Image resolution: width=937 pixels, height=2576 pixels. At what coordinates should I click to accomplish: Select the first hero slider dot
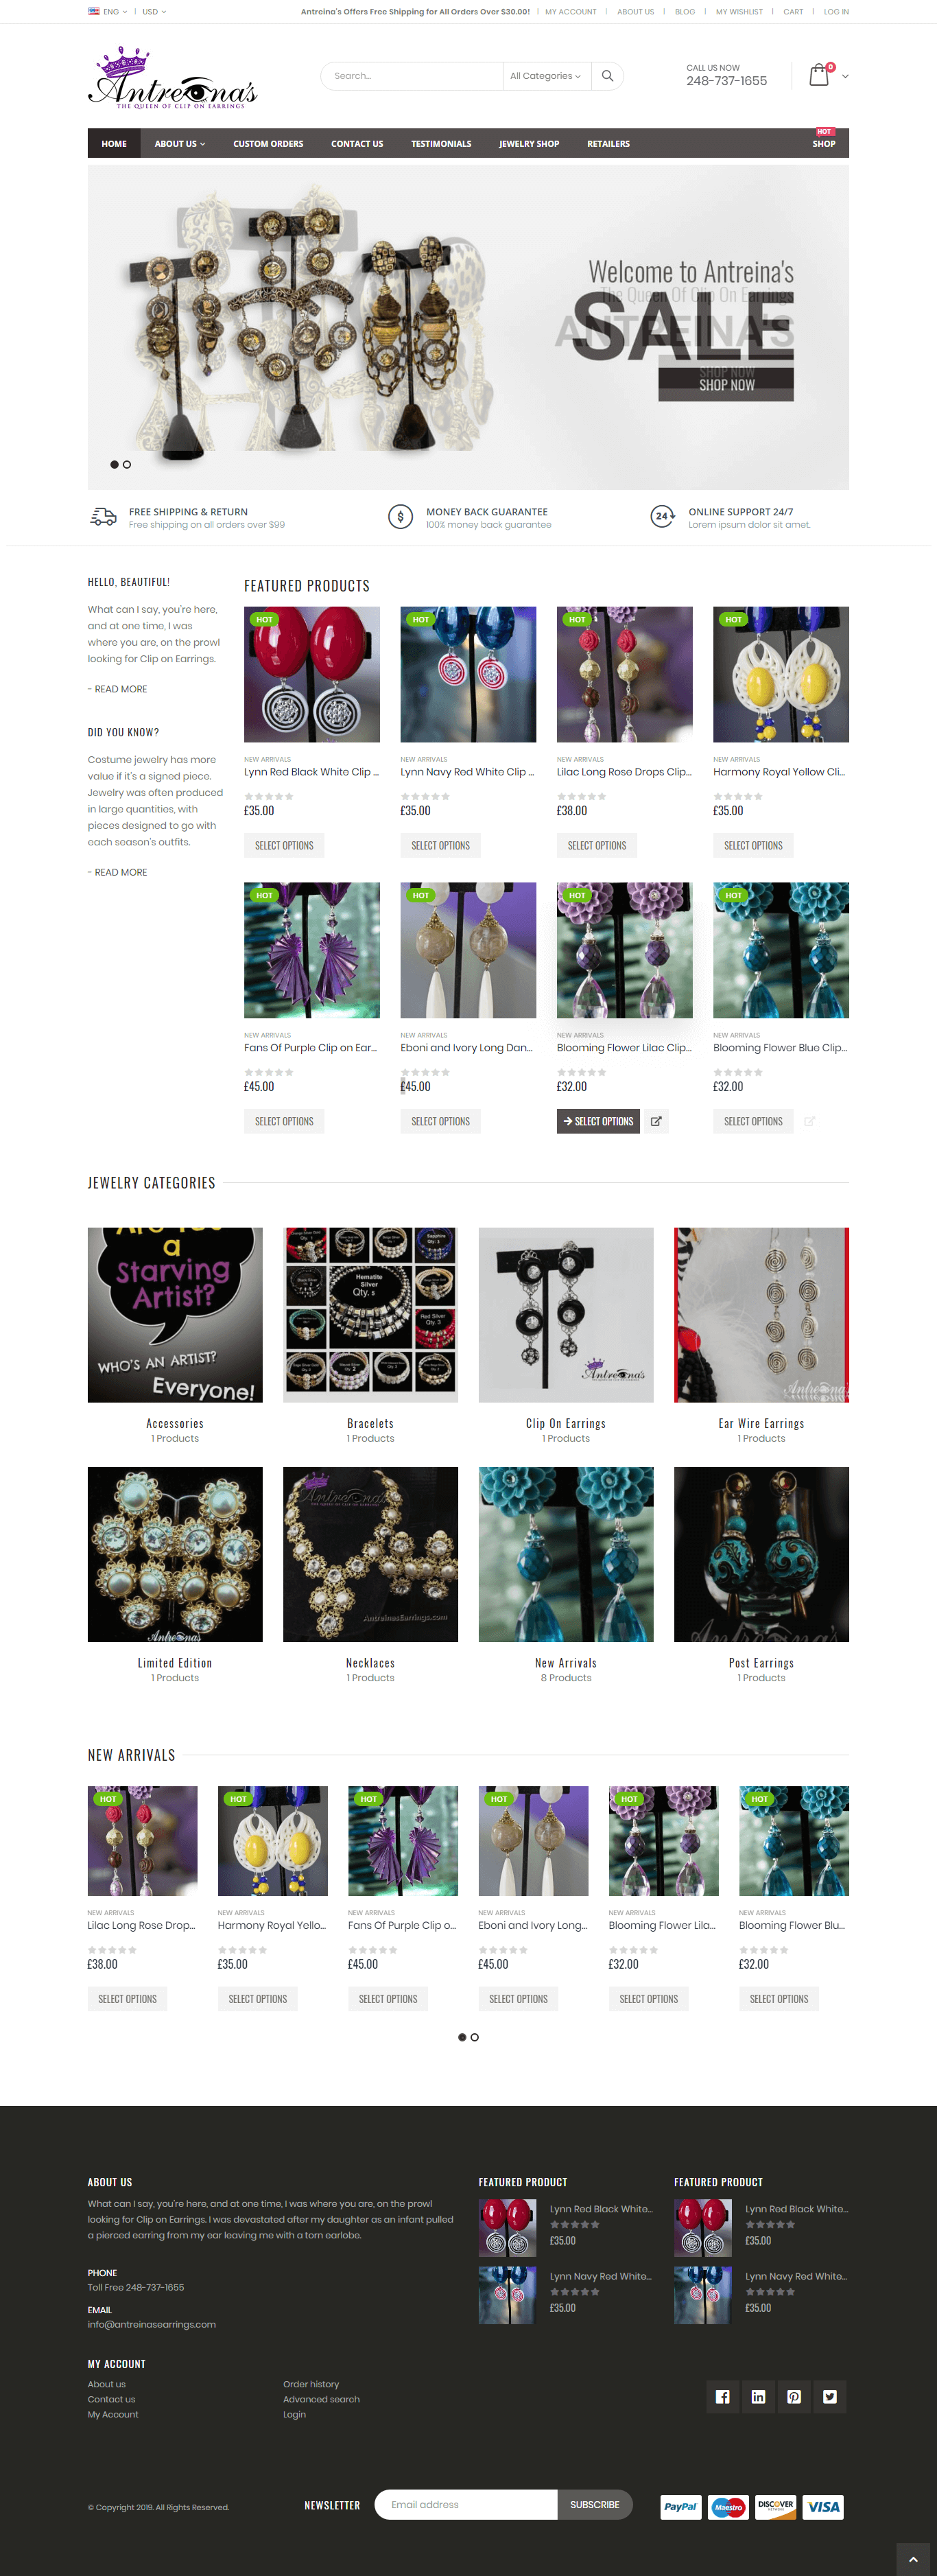[x=114, y=464]
